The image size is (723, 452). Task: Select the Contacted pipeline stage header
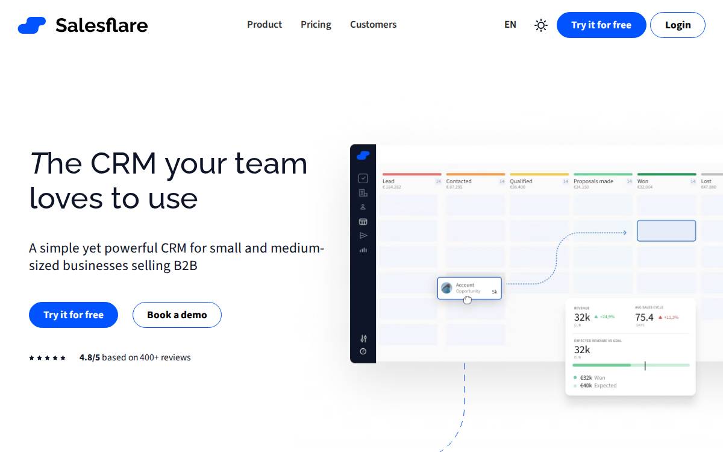(459, 181)
